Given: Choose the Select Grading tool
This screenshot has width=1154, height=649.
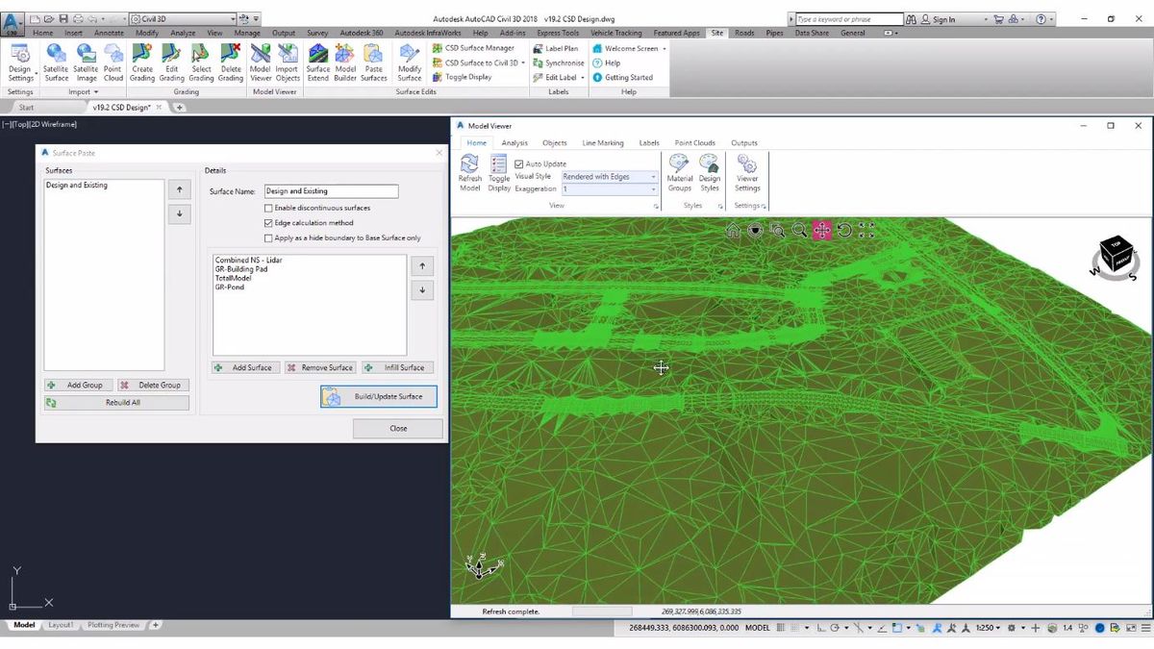Looking at the screenshot, I should pyautogui.click(x=201, y=62).
